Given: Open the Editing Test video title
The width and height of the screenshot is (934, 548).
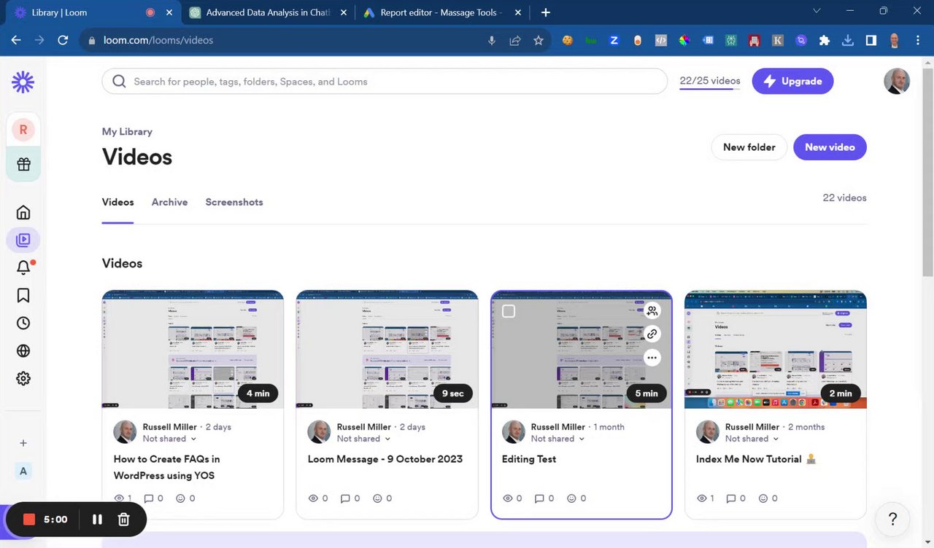Looking at the screenshot, I should click(x=529, y=459).
